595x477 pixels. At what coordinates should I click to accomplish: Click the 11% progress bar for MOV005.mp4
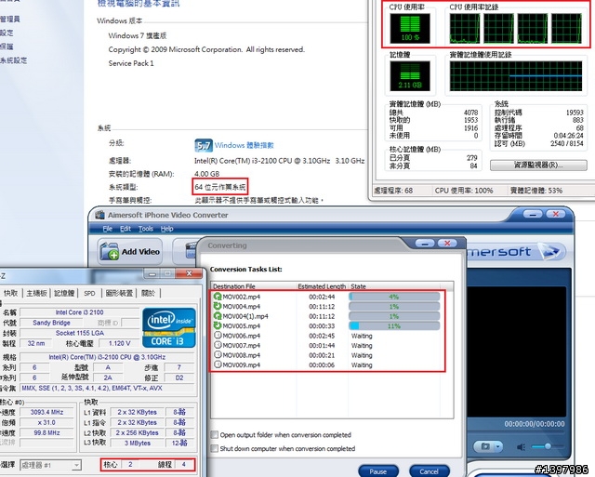click(394, 326)
